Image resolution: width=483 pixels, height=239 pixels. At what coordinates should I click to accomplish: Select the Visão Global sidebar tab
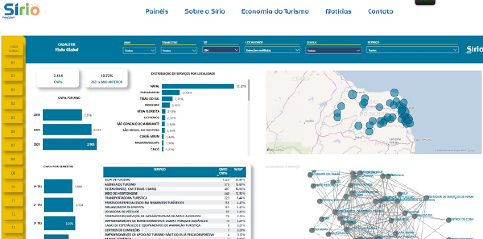[13, 49]
